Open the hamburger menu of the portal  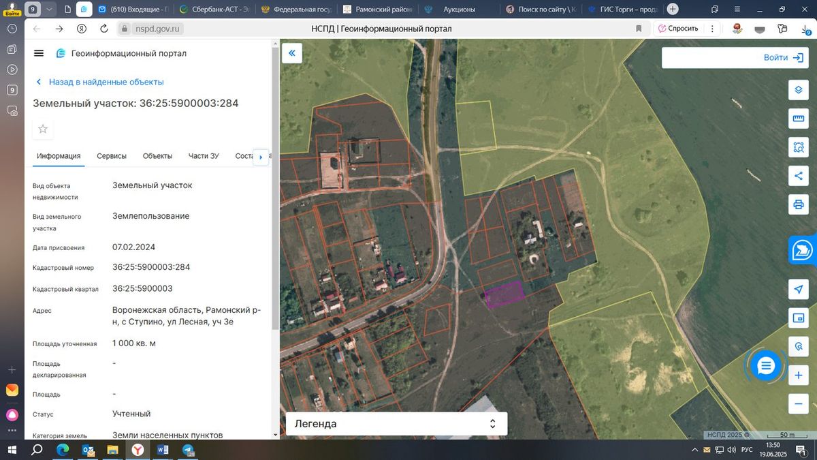[x=39, y=53]
